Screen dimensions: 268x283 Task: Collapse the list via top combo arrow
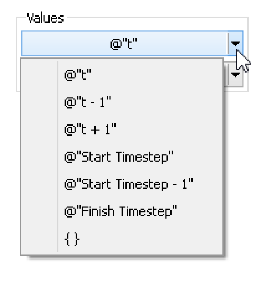coord(236,43)
